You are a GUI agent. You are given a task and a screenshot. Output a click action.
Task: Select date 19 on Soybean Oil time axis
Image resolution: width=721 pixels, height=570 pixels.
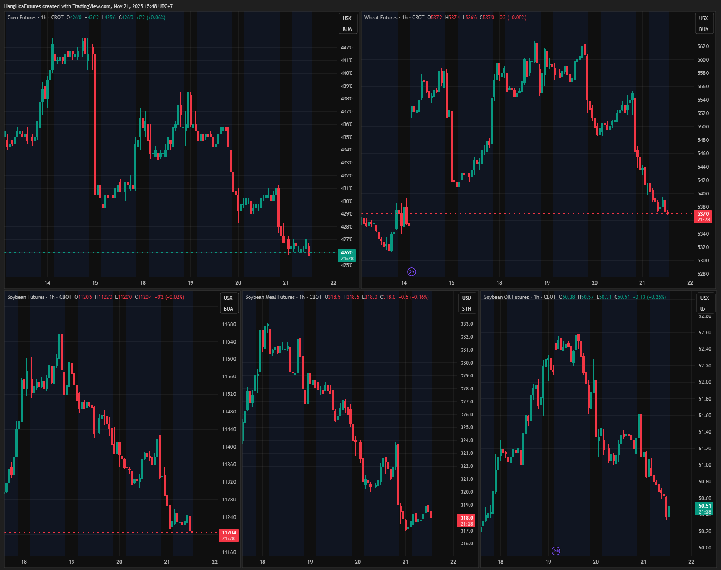tap(548, 562)
